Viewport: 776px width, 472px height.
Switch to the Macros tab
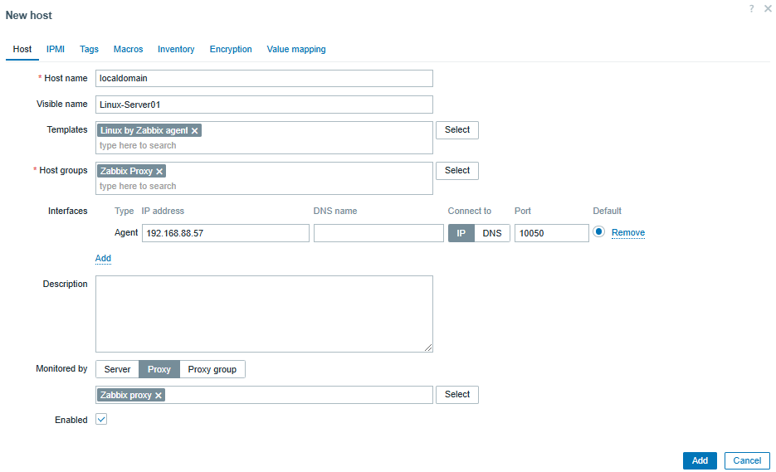pos(128,50)
